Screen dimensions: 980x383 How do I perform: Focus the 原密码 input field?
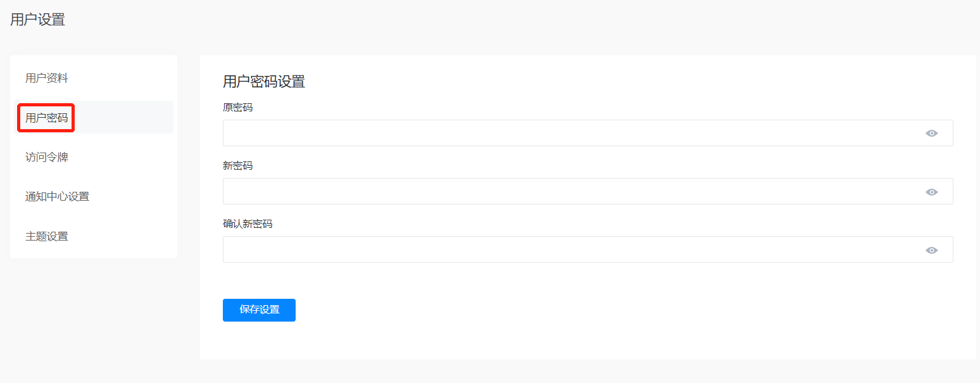[x=587, y=133]
